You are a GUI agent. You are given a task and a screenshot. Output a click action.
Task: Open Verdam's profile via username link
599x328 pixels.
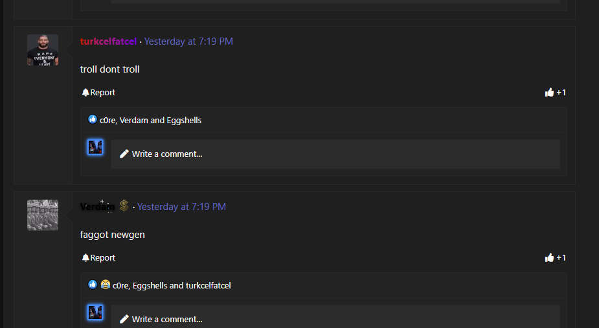(97, 207)
